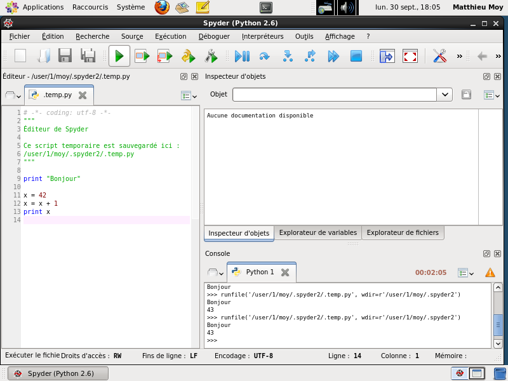The image size is (508, 381).
Task: Open the Source menu
Action: 132,36
